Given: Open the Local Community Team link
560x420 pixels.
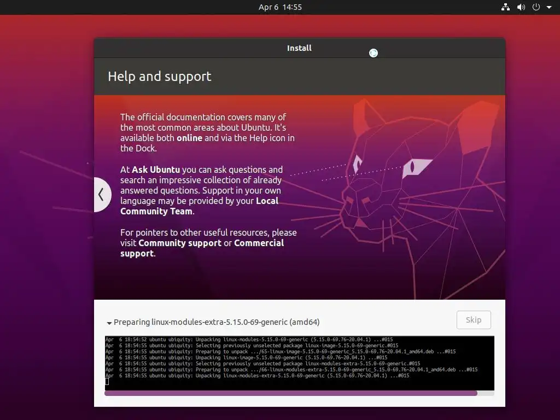Looking at the screenshot, I should coord(199,206).
